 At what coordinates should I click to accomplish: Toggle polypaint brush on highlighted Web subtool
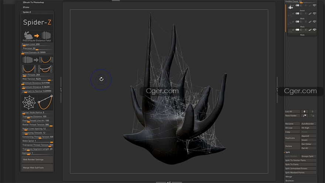(x=310, y=30)
